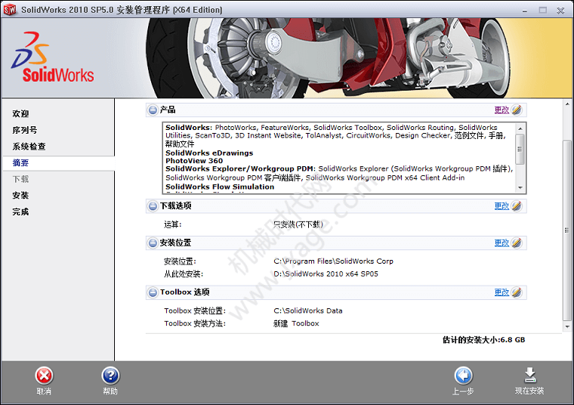Close the installer window
The height and width of the screenshot is (405, 574).
tap(560, 11)
